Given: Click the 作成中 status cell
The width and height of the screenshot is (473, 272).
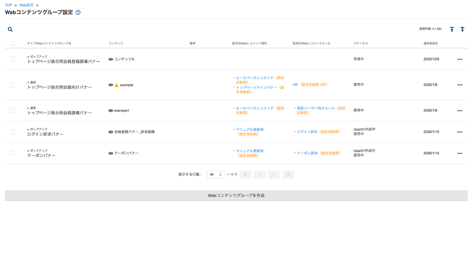Looking at the screenshot, I should click(359, 59).
